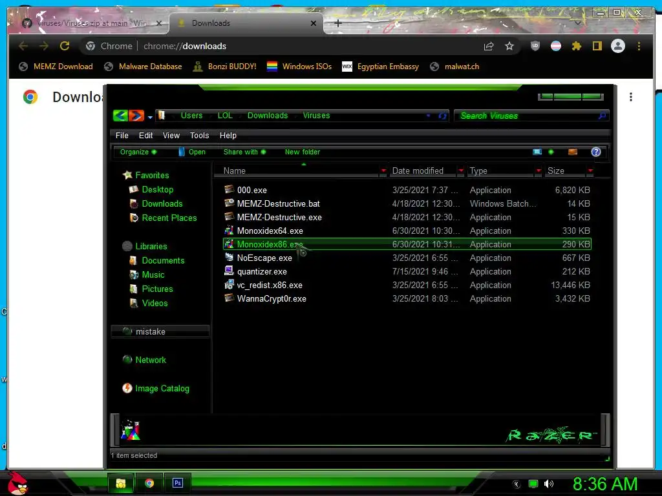Go back in Chrome navigation
The image size is (662, 496).
tap(24, 46)
